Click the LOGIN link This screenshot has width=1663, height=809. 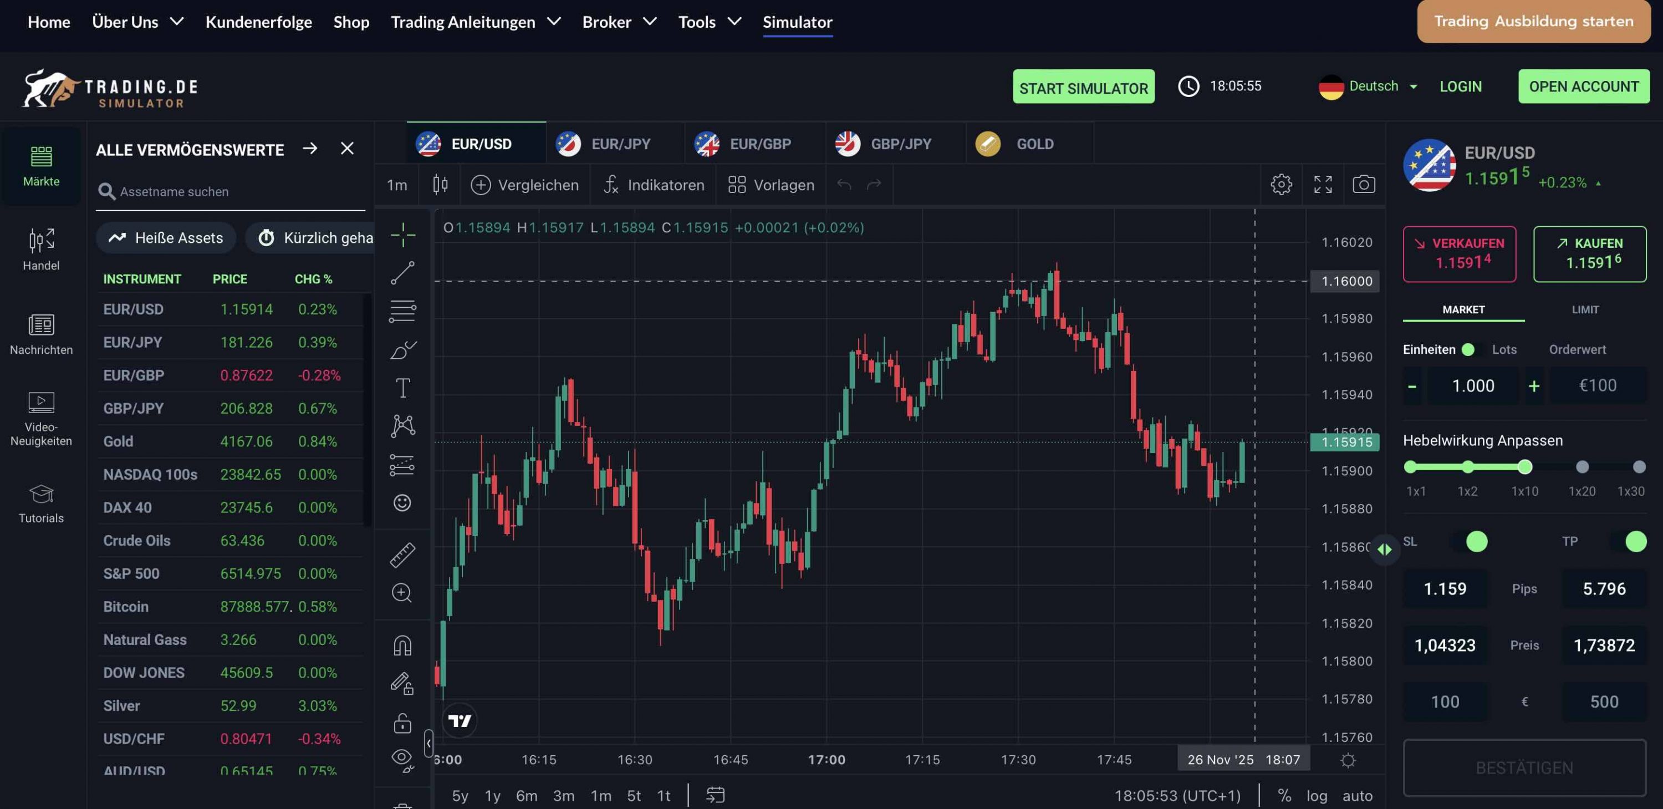click(1460, 87)
